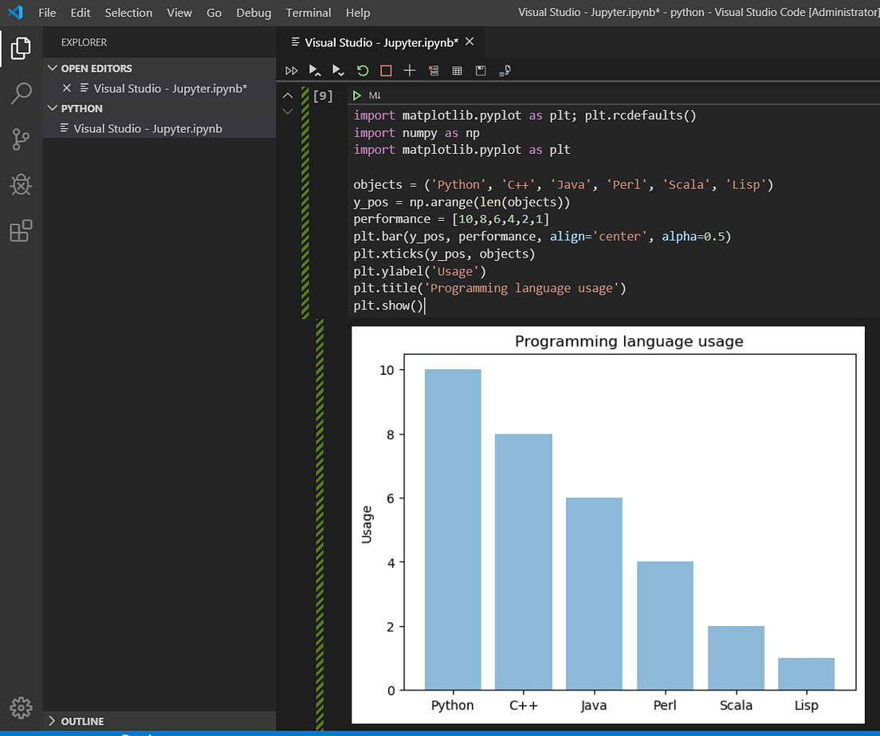Open Search in the activity bar
880x736 pixels.
tap(21, 94)
